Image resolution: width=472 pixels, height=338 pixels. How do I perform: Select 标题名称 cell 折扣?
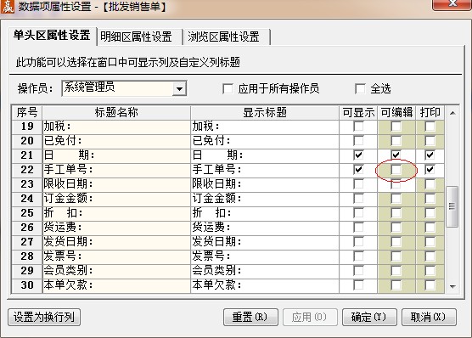point(116,213)
